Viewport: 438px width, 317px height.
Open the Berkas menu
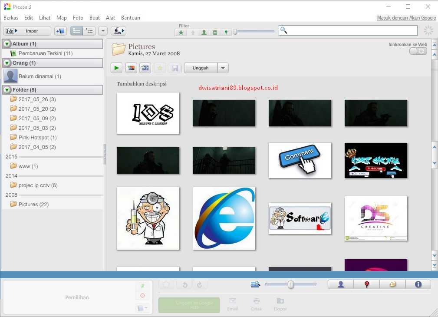click(x=11, y=18)
